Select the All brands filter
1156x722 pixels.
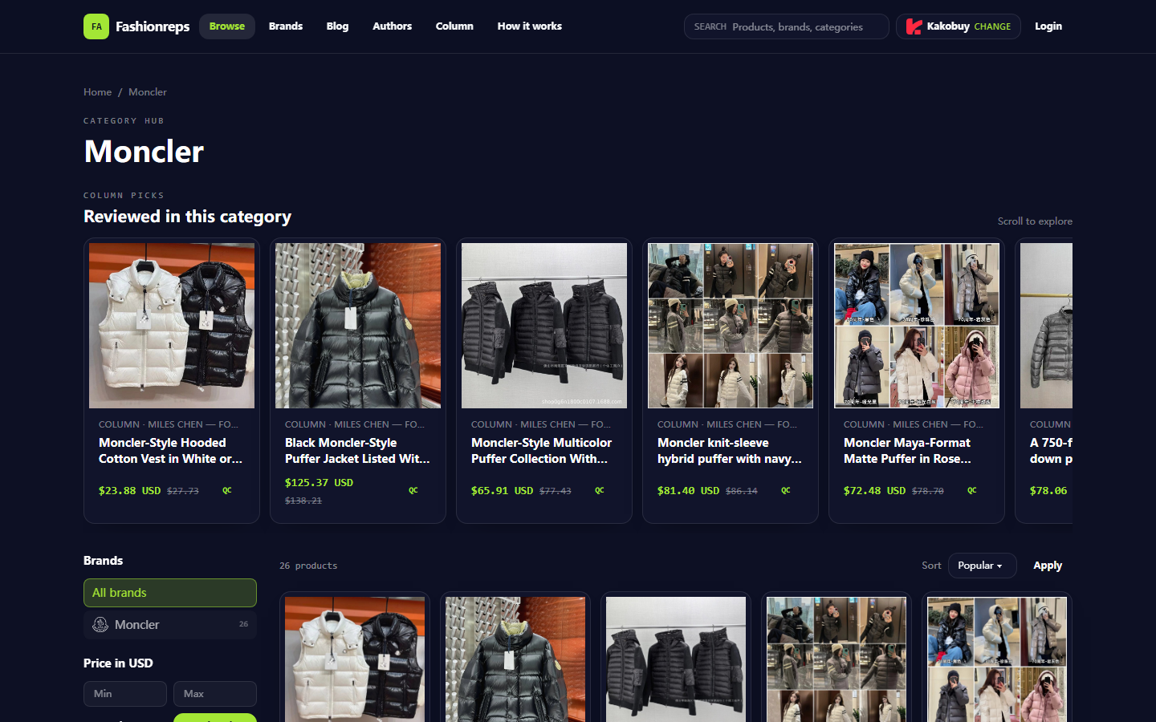click(170, 593)
